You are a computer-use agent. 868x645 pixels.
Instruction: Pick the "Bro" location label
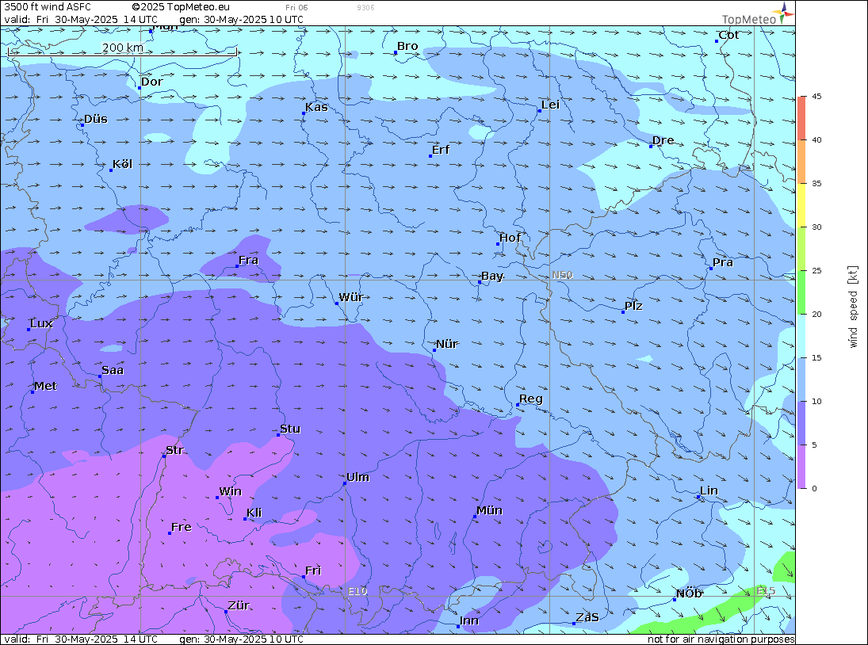[407, 47]
